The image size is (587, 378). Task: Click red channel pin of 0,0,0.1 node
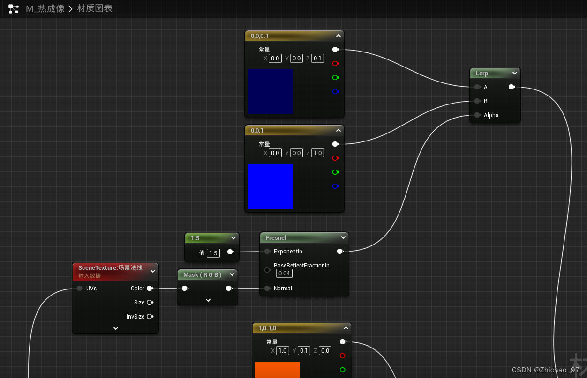click(x=335, y=63)
